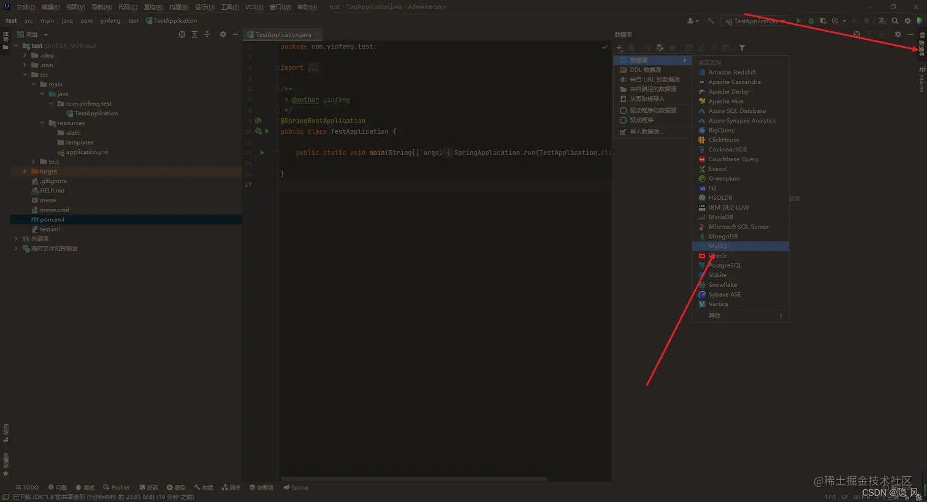Open the 构建 build tool window
Image resolution: width=927 pixels, height=502 pixels.
pos(204,488)
